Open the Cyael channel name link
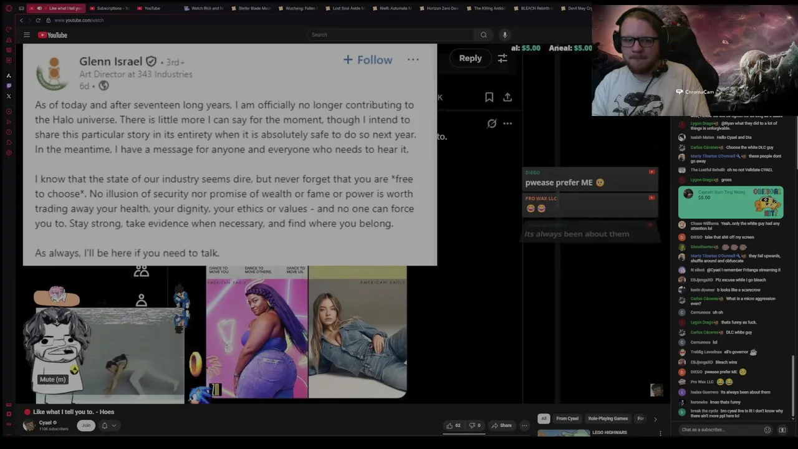This screenshot has width=798, height=449. (x=46, y=422)
